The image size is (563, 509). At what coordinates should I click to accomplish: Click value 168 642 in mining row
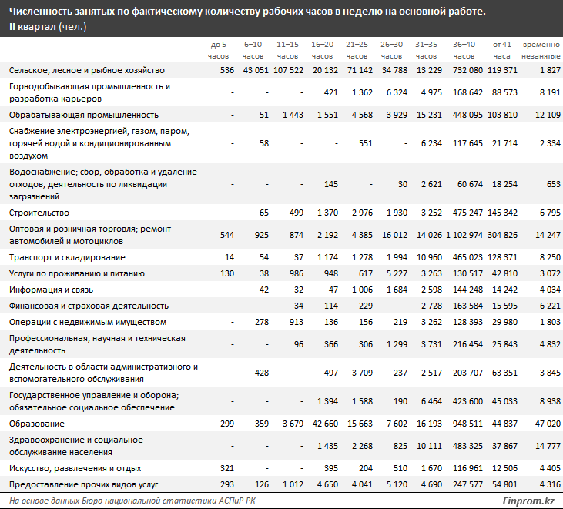(x=467, y=92)
